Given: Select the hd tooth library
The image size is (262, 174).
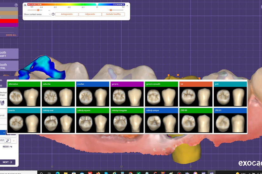Looking at the screenshot, I should coord(196,94).
